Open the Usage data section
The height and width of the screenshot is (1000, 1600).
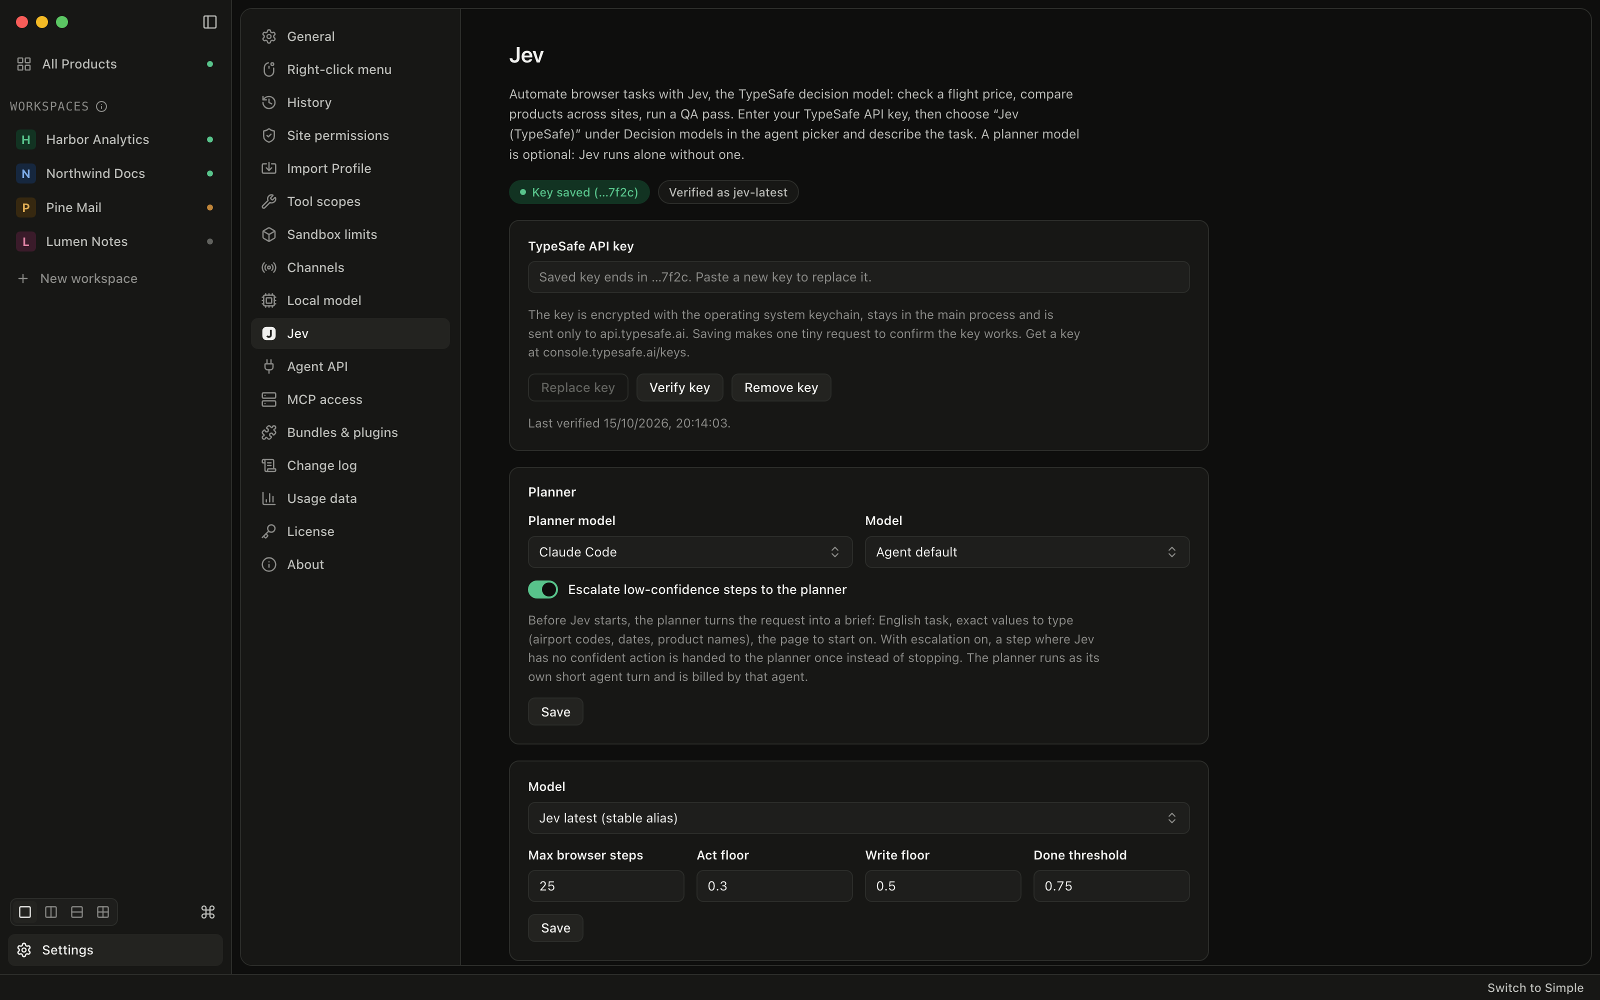pos(350,498)
